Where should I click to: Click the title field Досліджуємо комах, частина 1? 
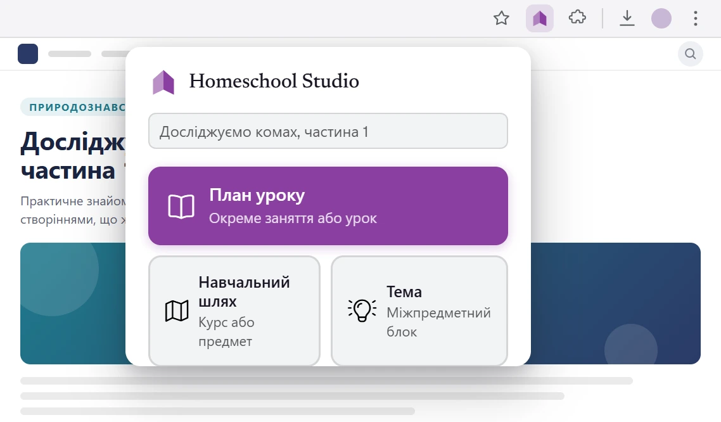pos(328,131)
